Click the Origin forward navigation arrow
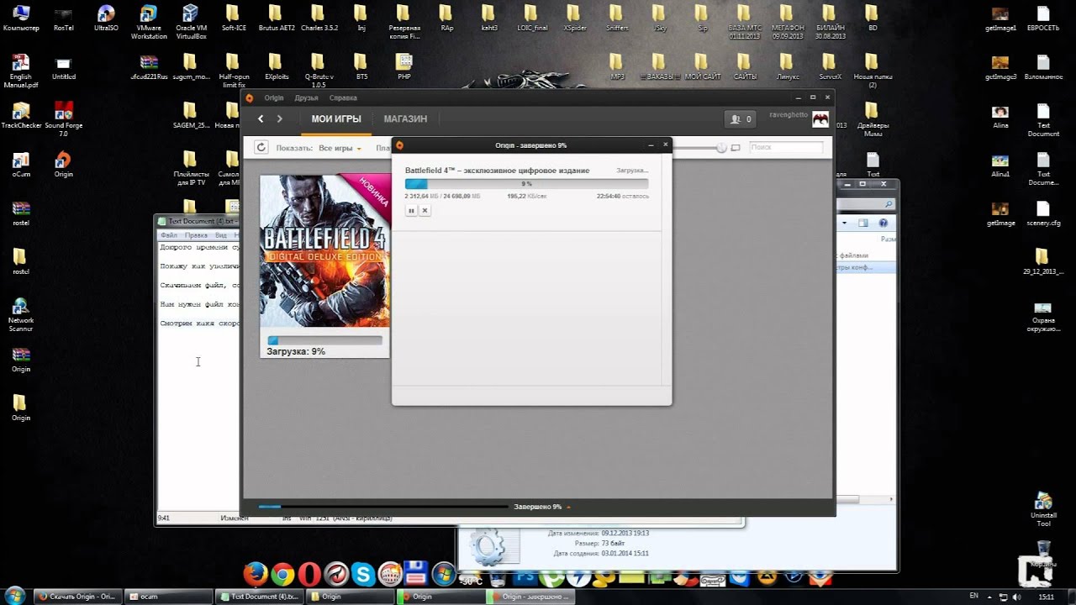 point(279,118)
